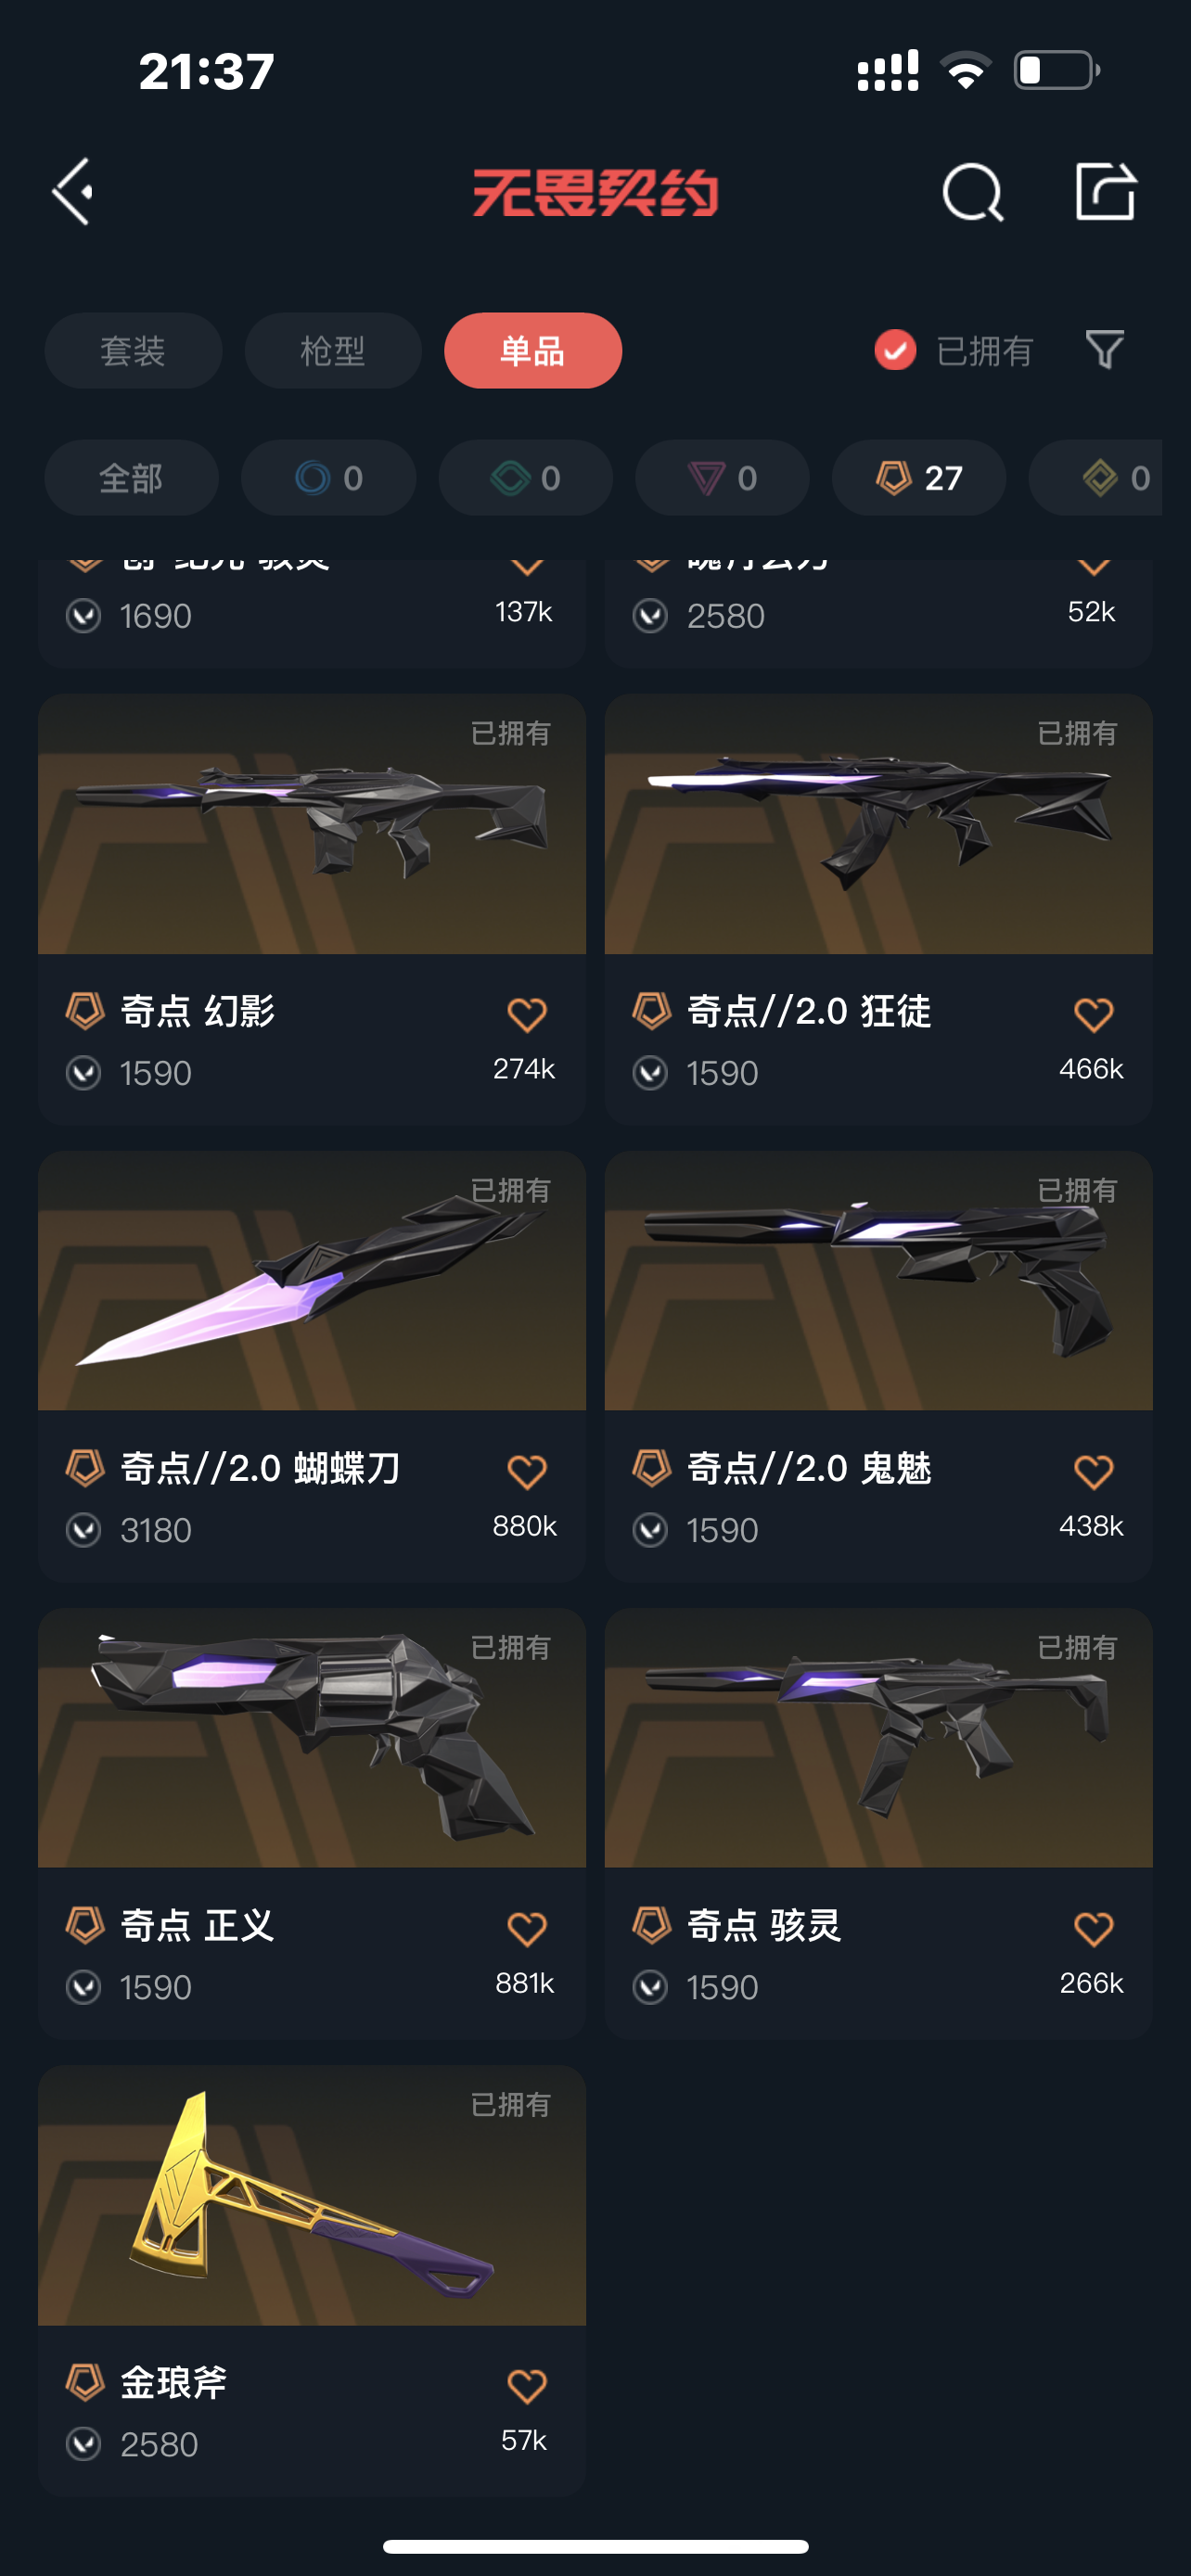Choose the 全部 rarity filter
Screen dimensions: 1191x2576
[131, 478]
